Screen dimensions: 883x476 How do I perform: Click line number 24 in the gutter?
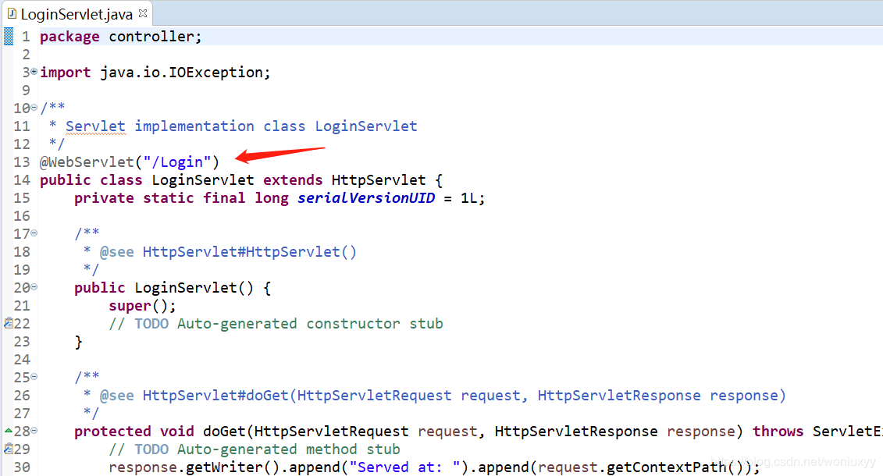tap(22, 360)
